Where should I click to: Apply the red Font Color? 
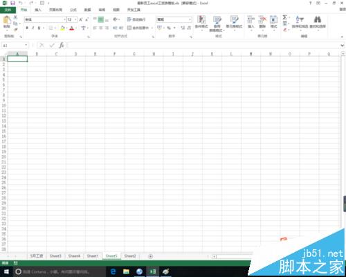[72, 28]
